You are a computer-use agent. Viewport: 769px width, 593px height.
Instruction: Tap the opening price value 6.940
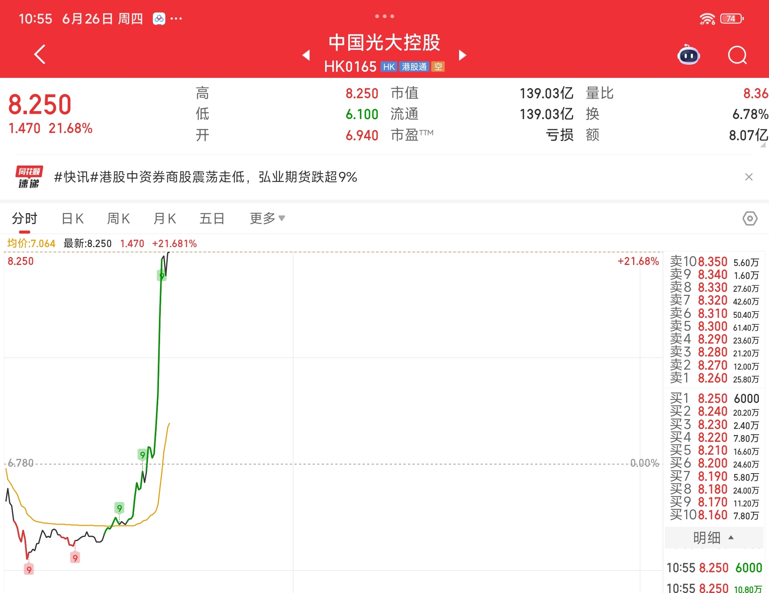(x=362, y=135)
